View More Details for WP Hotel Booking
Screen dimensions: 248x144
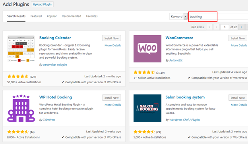click(x=113, y=105)
